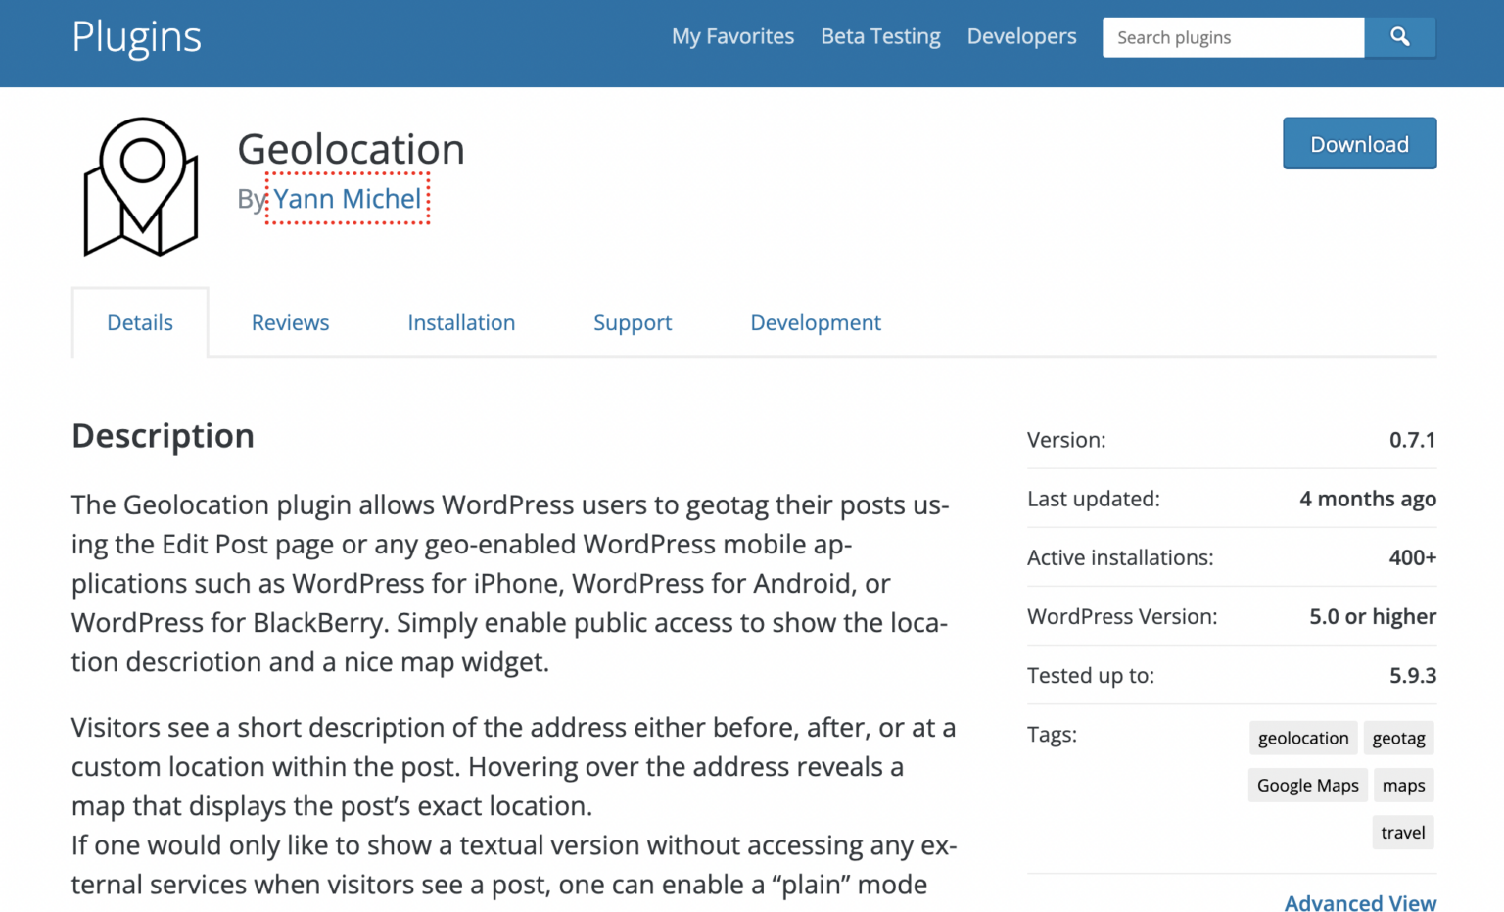Open the Advanced View page
Image resolution: width=1504 pixels, height=912 pixels.
1360,902
